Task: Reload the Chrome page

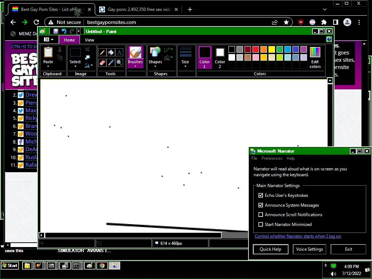Action: click(x=36, y=22)
